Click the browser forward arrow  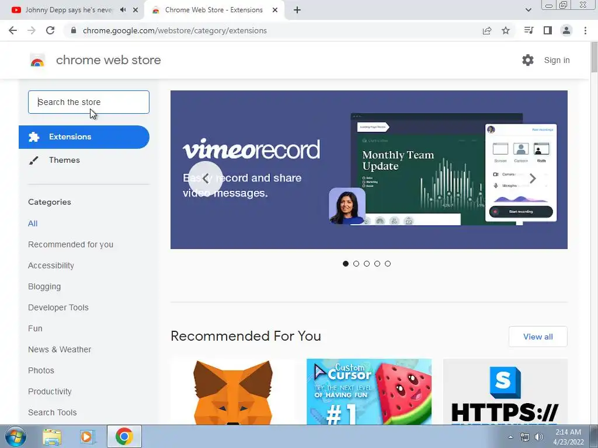pos(32,30)
